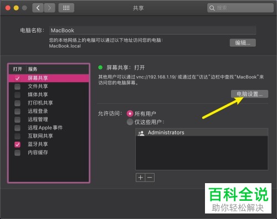Select the 仅这些用户 radio button
Screen dimensions: 277x219
pos(130,122)
